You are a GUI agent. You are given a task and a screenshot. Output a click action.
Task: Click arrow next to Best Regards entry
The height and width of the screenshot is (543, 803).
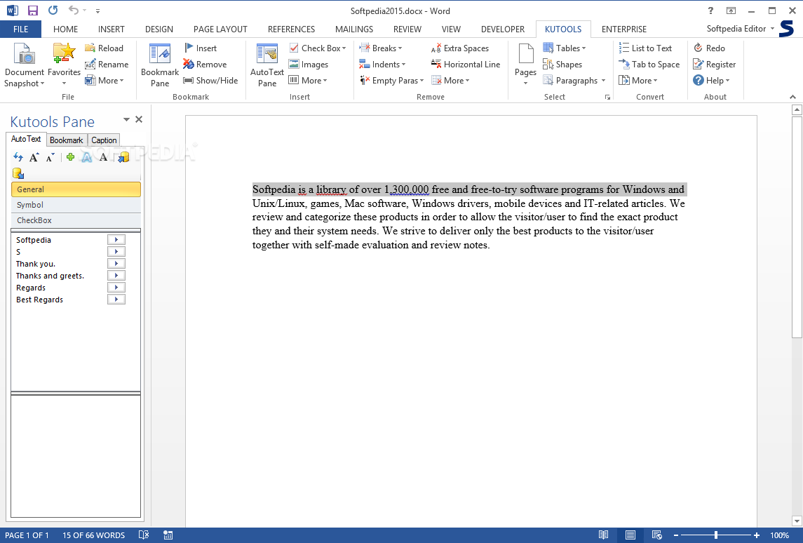click(x=116, y=299)
